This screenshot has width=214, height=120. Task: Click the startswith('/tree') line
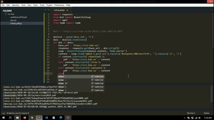point(80,62)
